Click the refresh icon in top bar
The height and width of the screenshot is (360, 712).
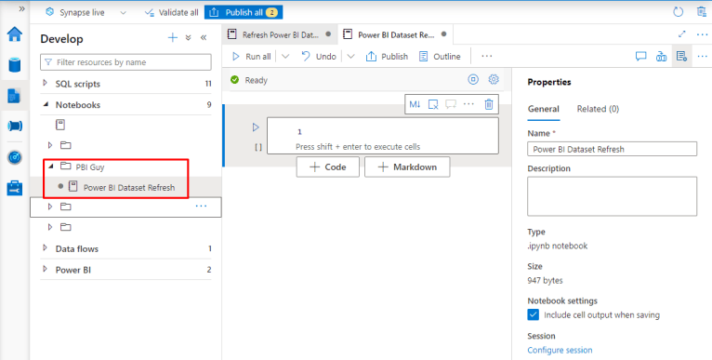click(x=678, y=12)
